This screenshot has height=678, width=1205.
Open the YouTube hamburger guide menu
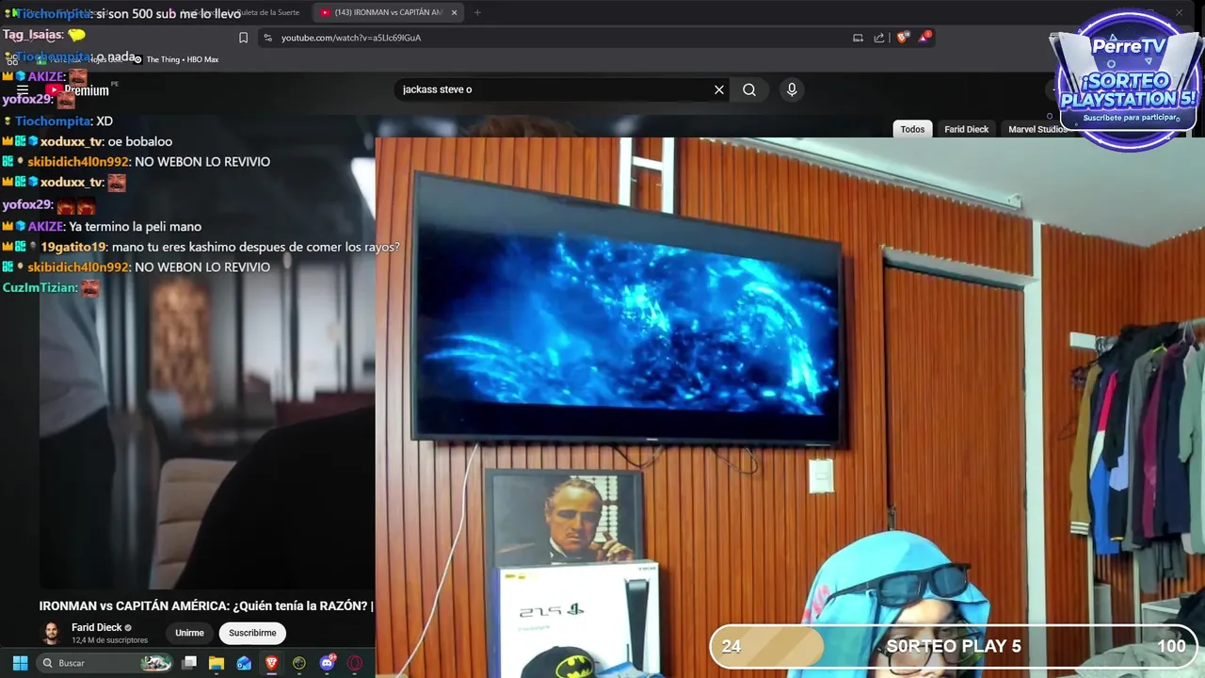23,90
